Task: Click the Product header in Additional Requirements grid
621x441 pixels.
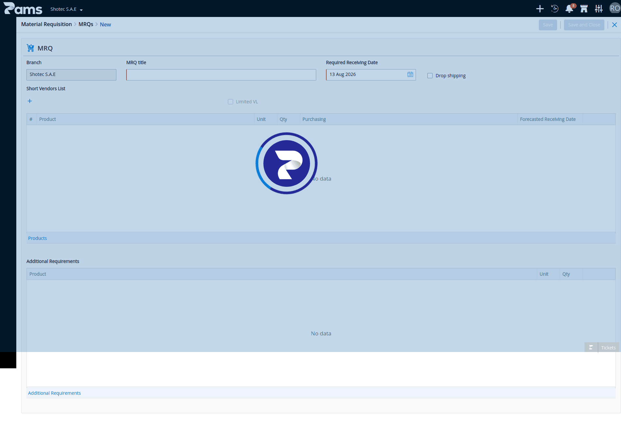Action: pos(282,274)
